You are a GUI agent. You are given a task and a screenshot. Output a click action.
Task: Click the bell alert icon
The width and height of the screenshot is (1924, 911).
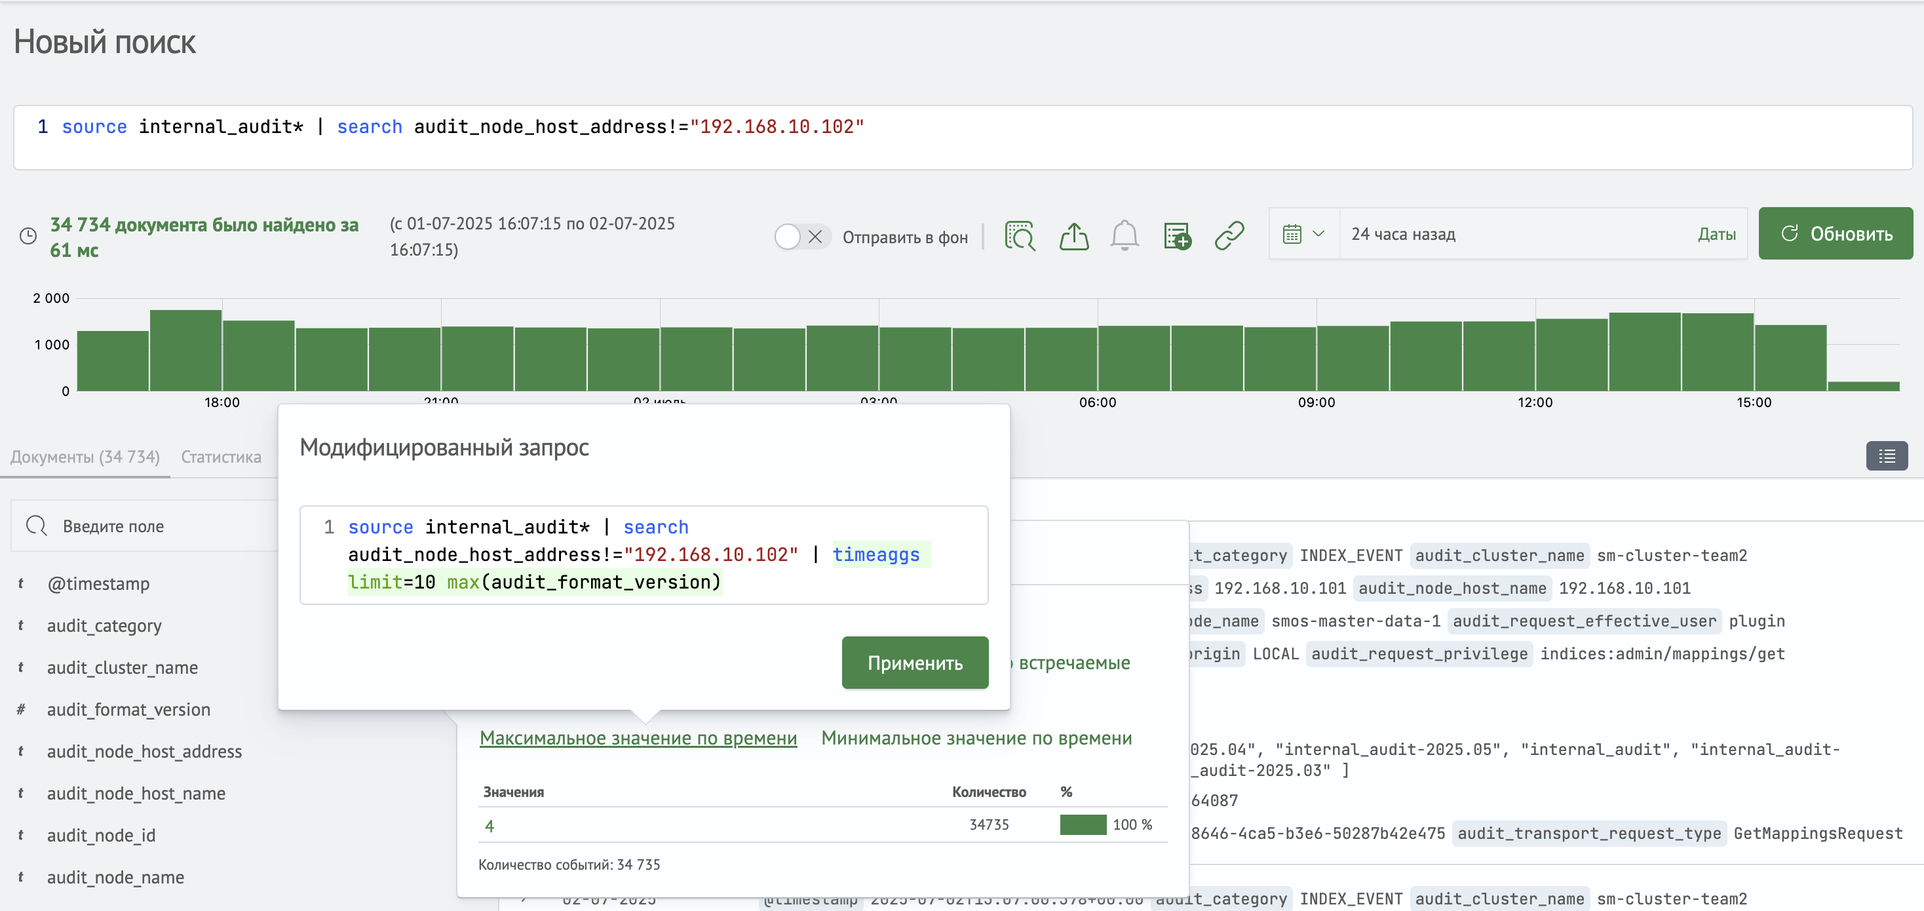[x=1124, y=236]
